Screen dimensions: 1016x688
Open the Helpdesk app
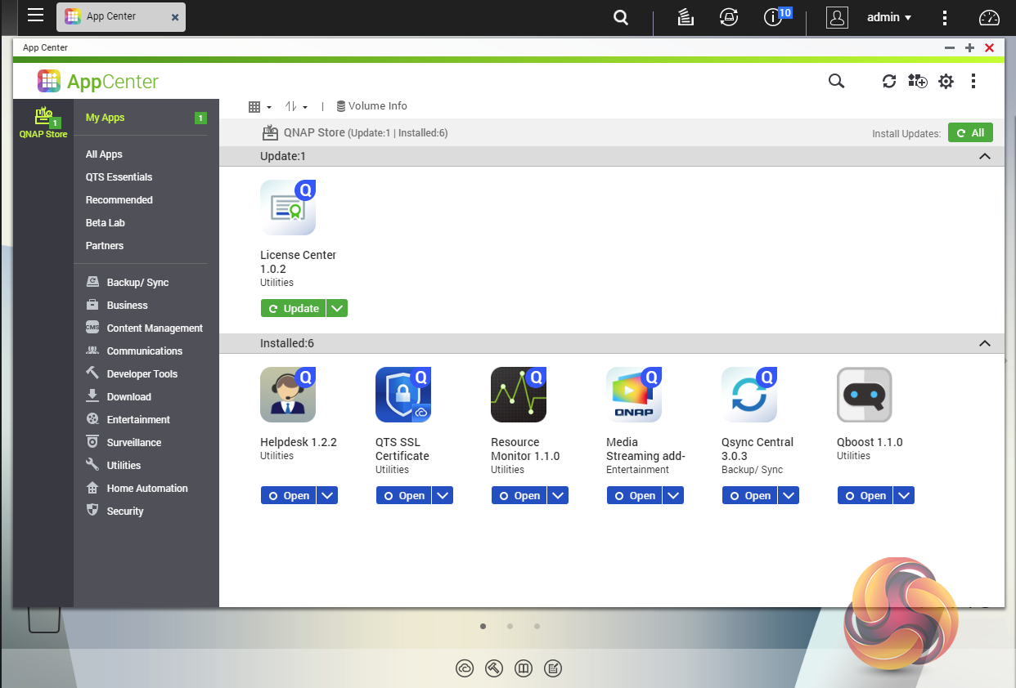[288, 495]
